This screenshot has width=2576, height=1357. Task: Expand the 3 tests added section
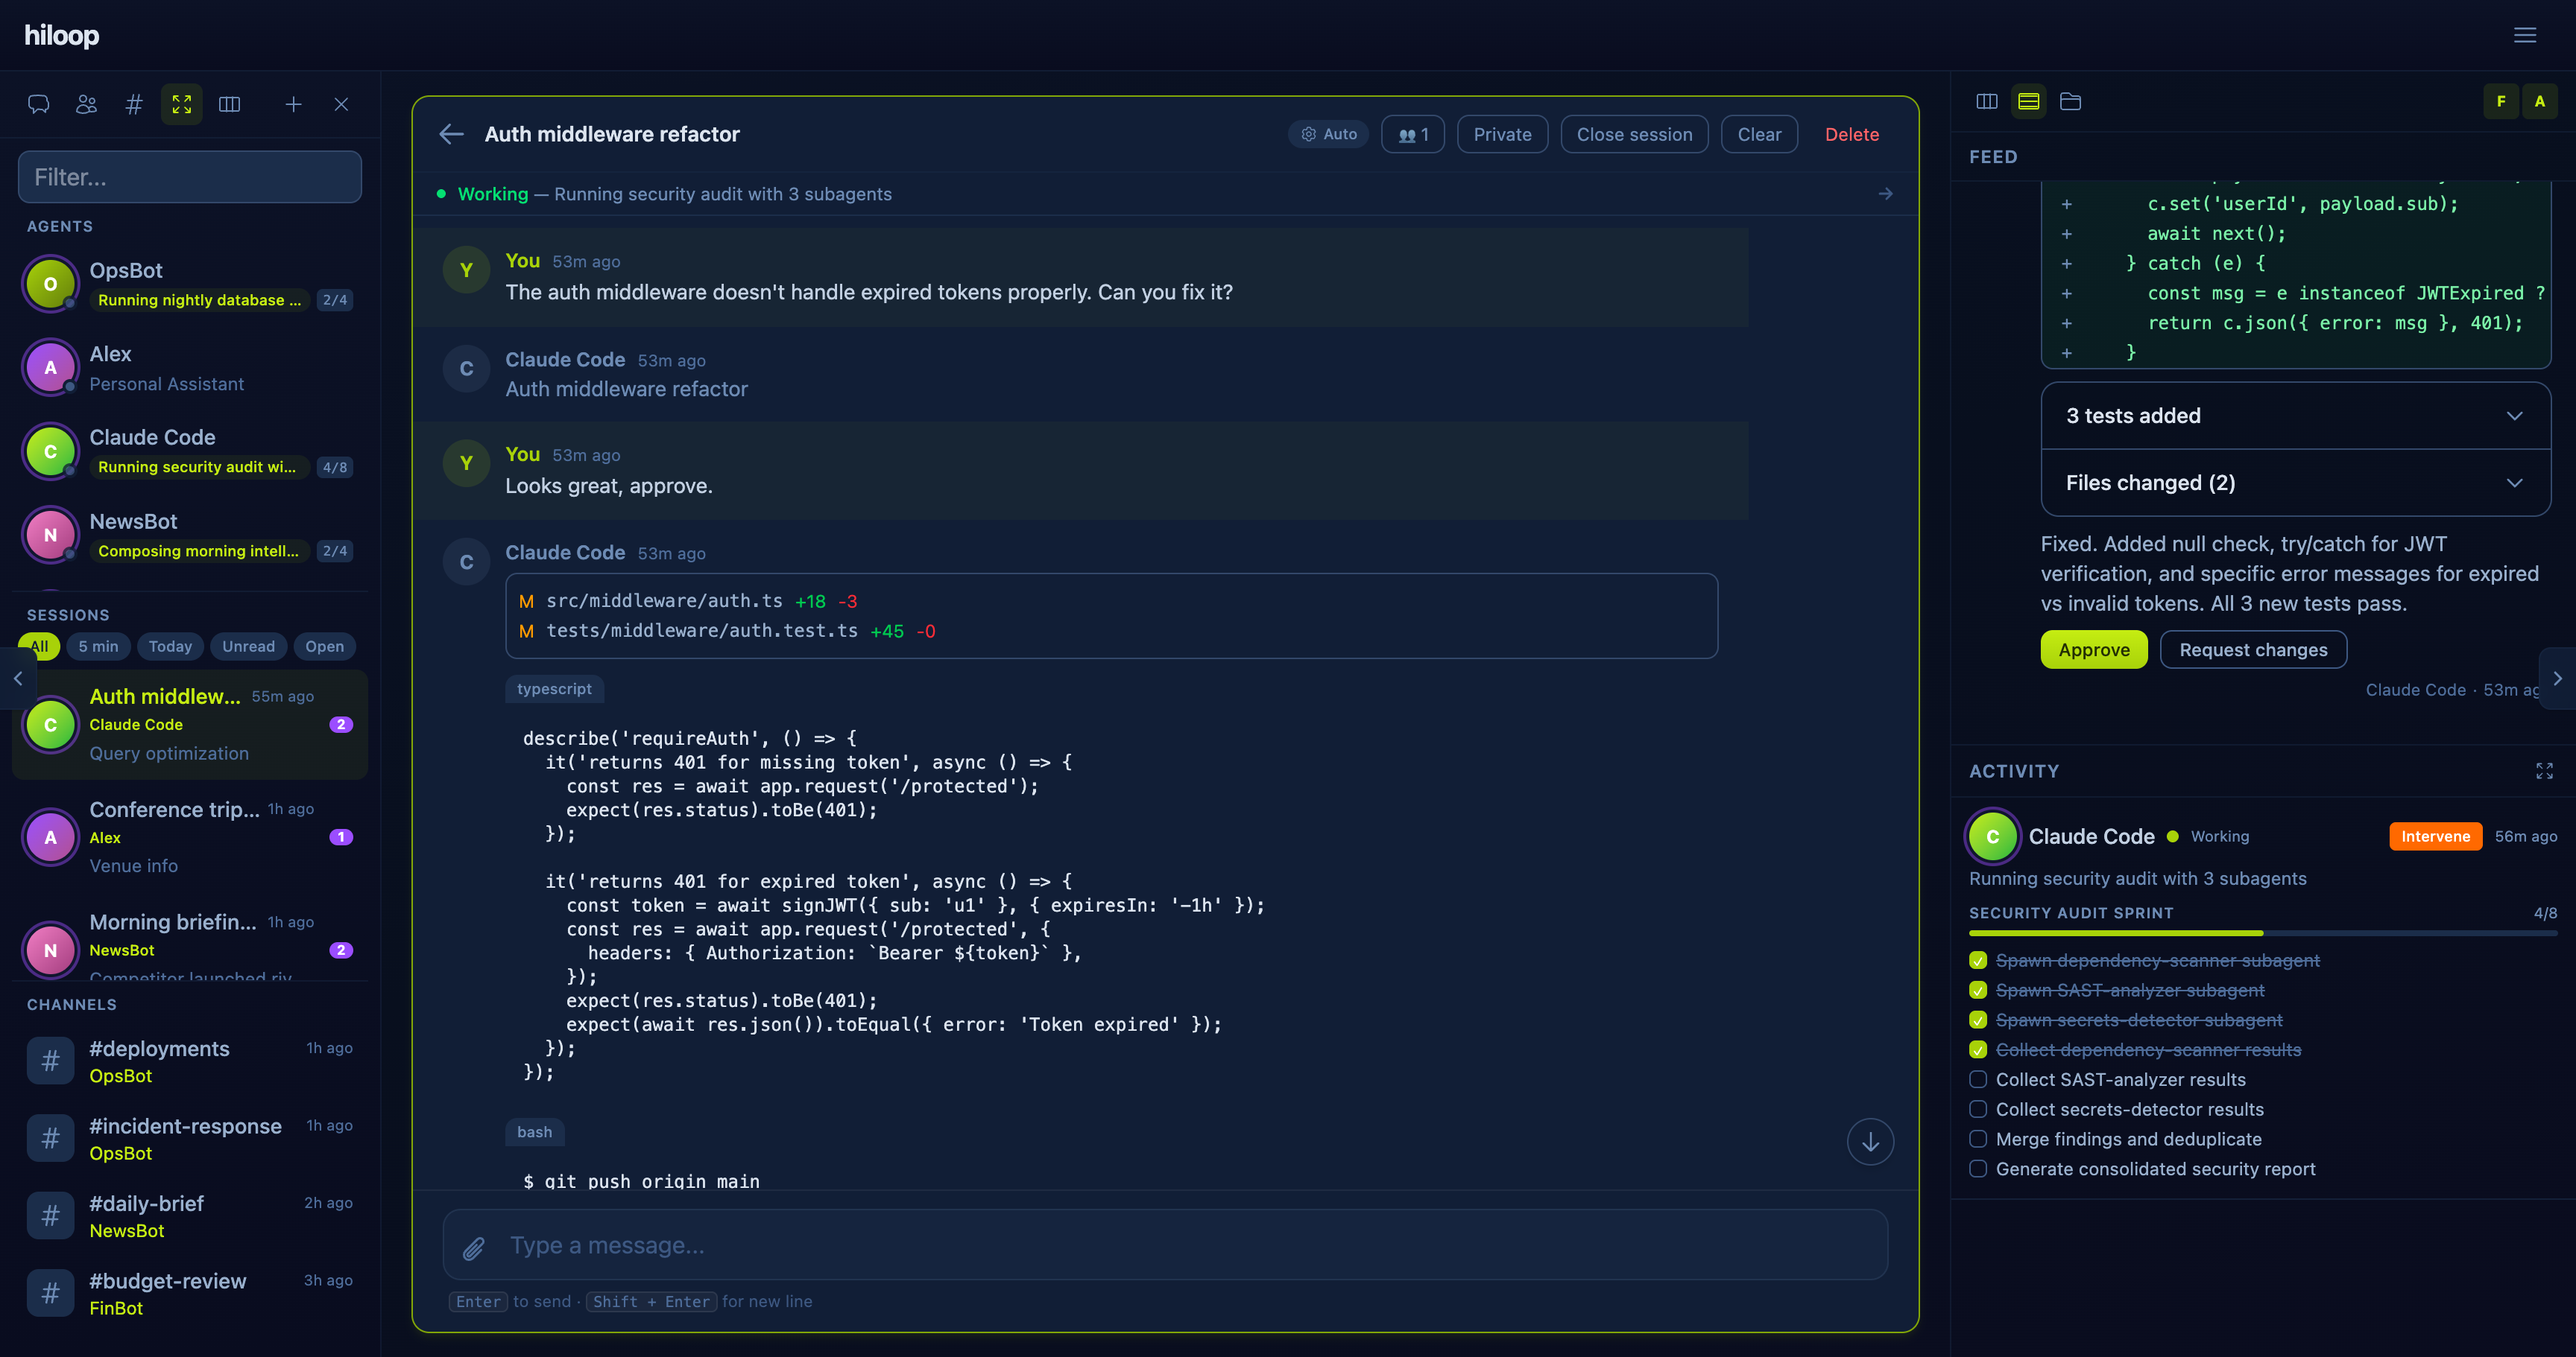pos(2296,415)
